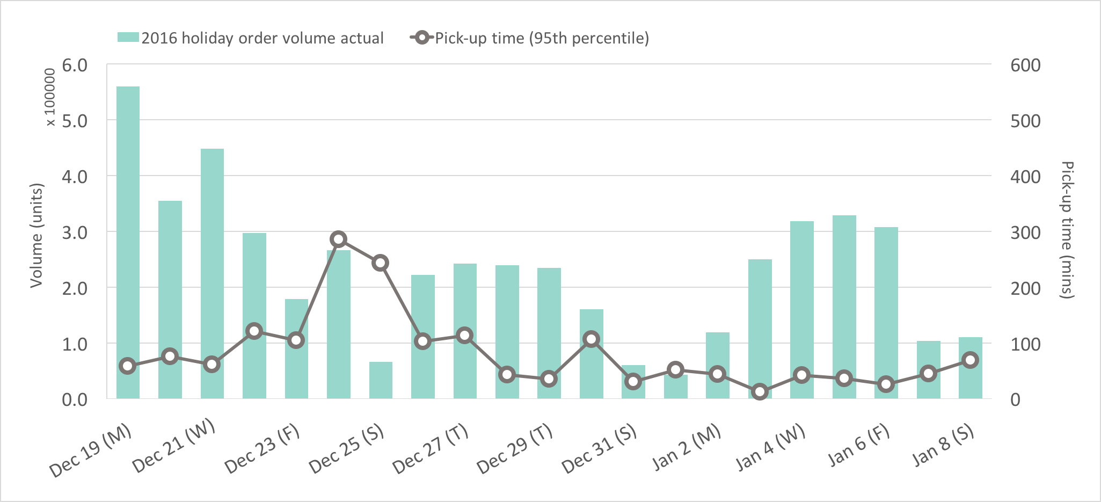1101x502 pixels.
Task: Click the 'Volume (units)' axis title
Action: point(36,235)
